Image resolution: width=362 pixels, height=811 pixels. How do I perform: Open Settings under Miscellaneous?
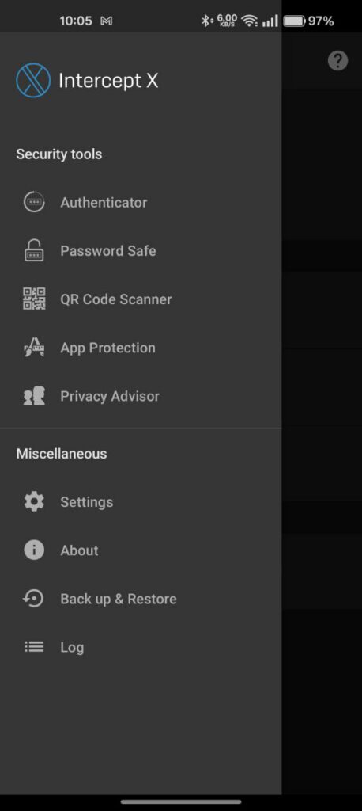pos(141,501)
